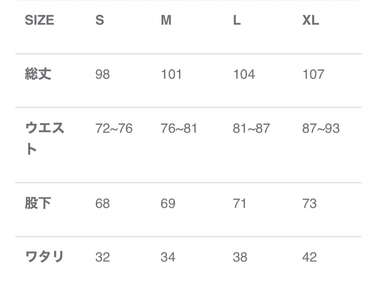Select the 股下 value 69

[168, 204]
